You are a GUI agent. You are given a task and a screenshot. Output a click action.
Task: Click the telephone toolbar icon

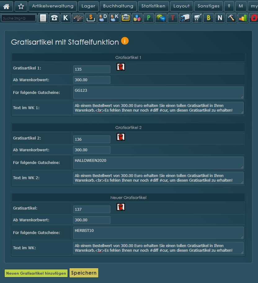[x=54, y=18]
